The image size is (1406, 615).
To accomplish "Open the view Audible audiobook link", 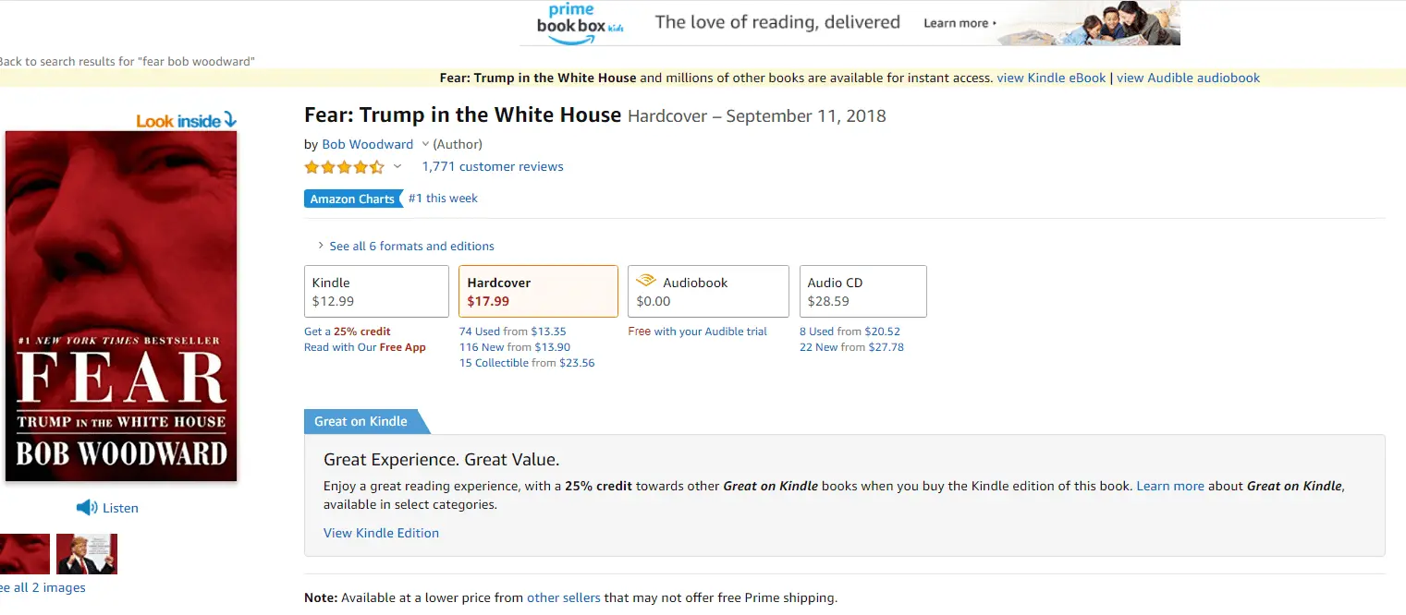I will coord(1188,78).
